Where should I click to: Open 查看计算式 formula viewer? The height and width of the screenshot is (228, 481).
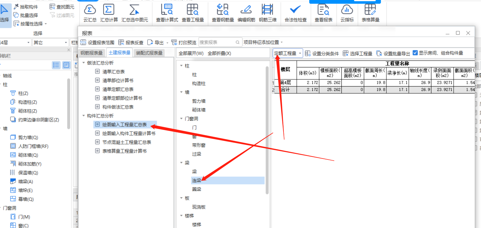point(167,13)
